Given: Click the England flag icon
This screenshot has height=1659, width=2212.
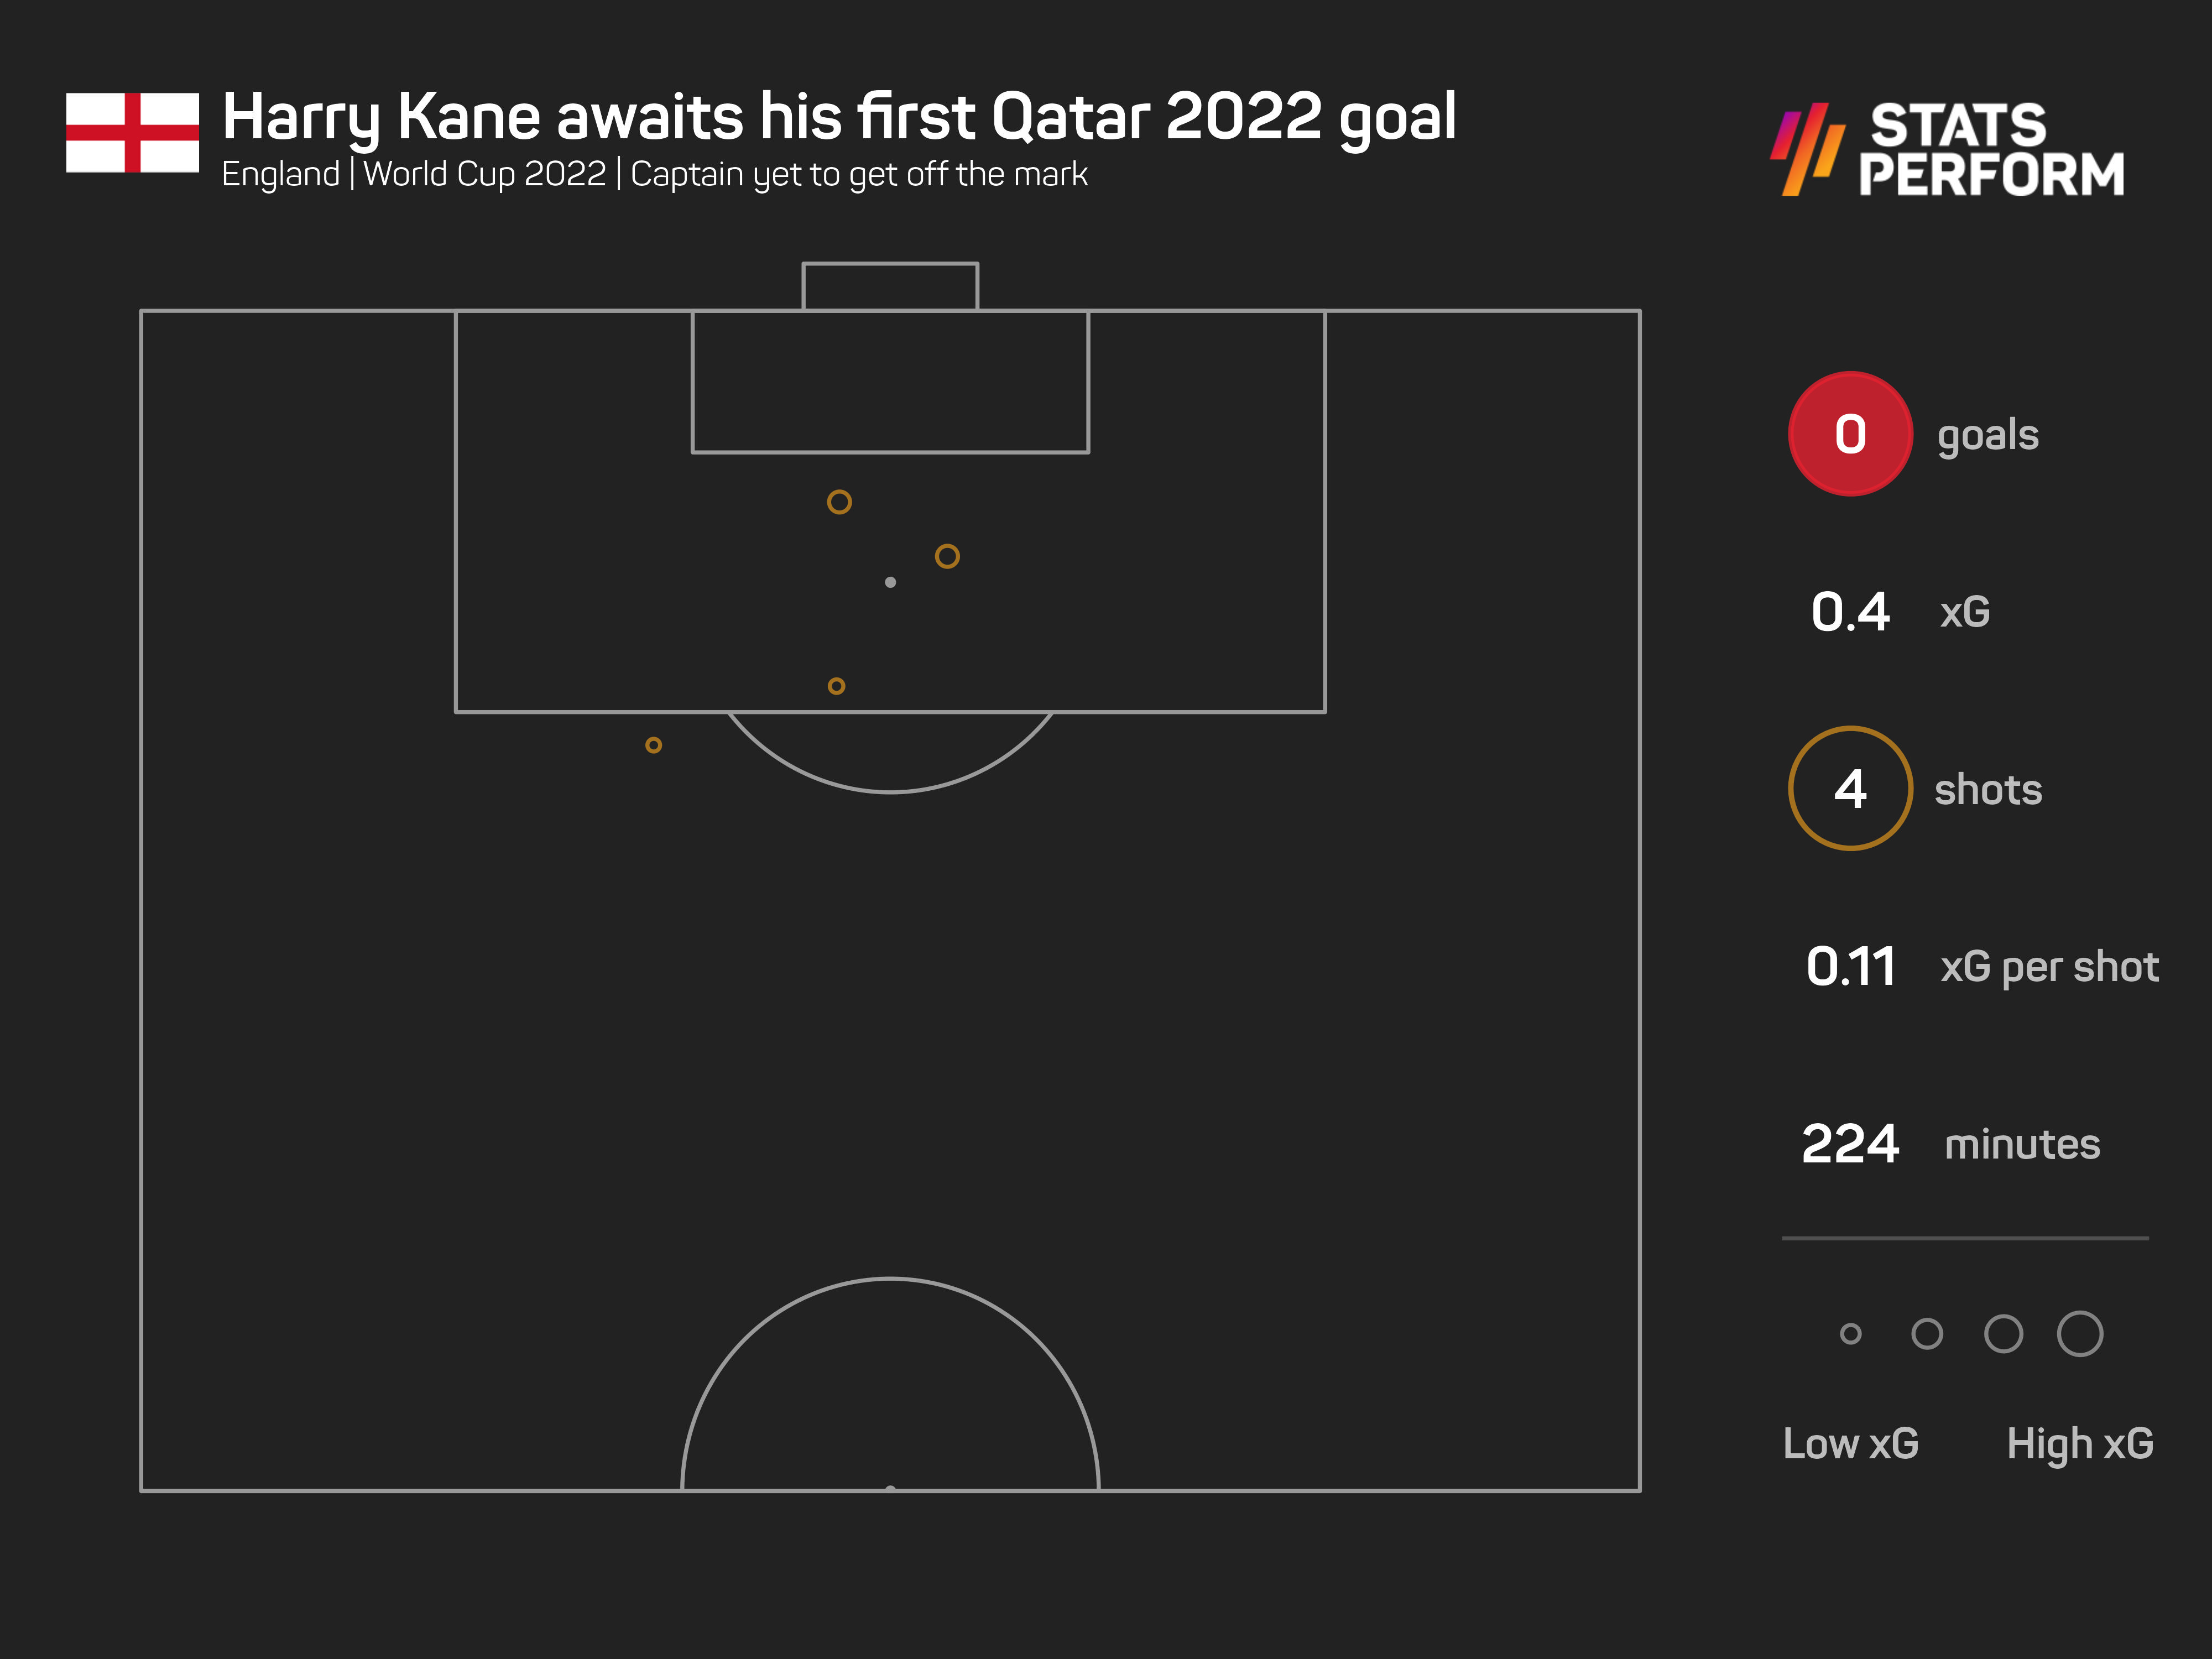Looking at the screenshot, I should [132, 133].
